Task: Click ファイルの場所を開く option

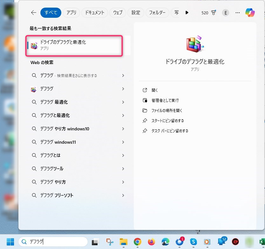Action: [x=167, y=111]
